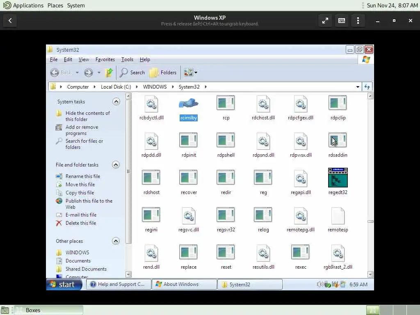This screenshot has width=420, height=315.
Task: Click the file list vertical scrollbar thumb
Action: point(370,221)
